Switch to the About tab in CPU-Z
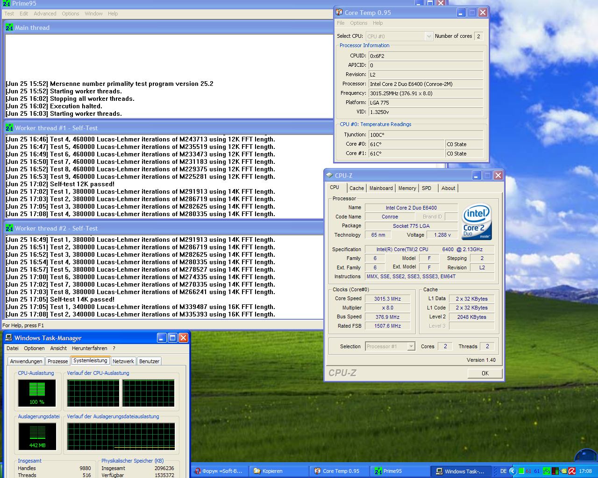 point(448,188)
